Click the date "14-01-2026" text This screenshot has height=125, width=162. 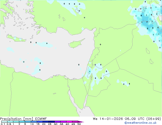pyautogui.click(x=111, y=119)
